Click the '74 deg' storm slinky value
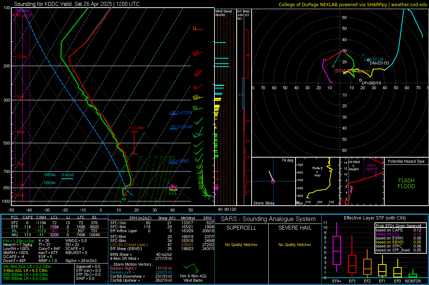 [x=287, y=160]
